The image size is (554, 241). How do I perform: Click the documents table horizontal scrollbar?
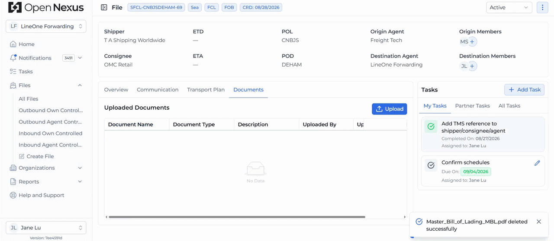pyautogui.click(x=237, y=217)
